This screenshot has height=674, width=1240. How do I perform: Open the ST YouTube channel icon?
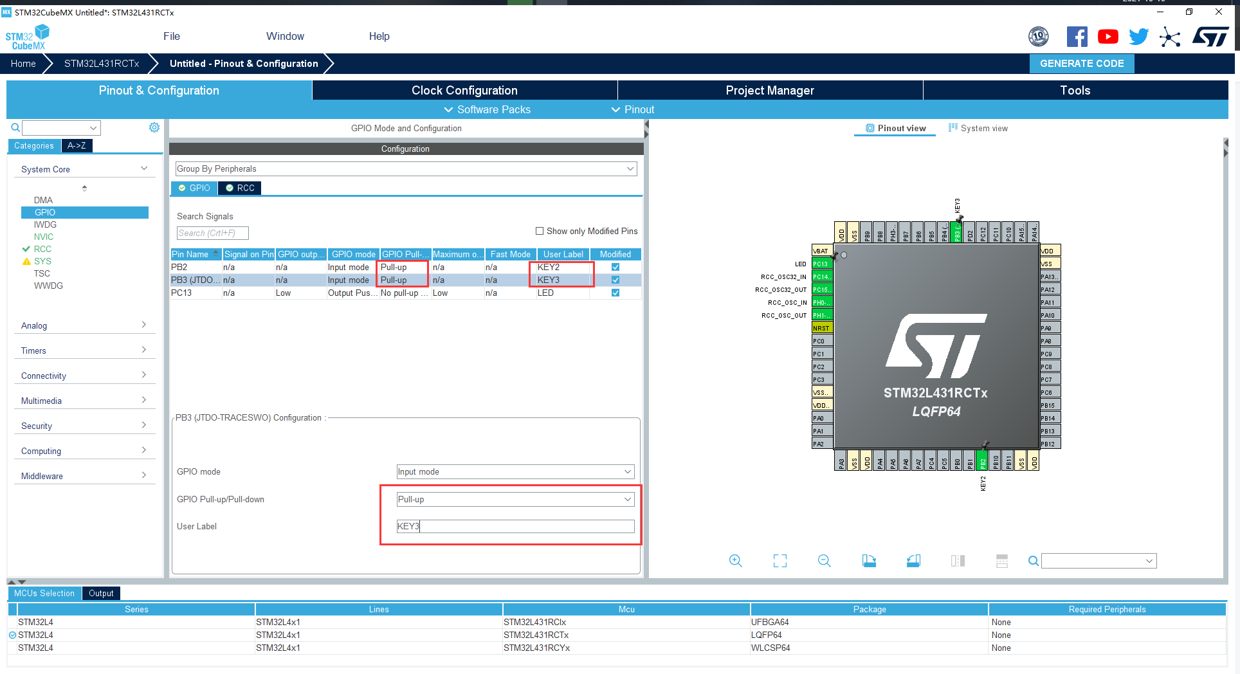pyautogui.click(x=1108, y=37)
